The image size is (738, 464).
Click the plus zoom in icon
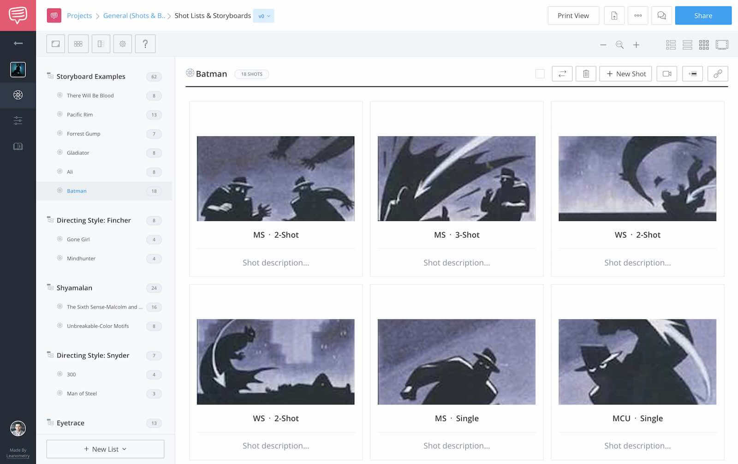(x=637, y=45)
